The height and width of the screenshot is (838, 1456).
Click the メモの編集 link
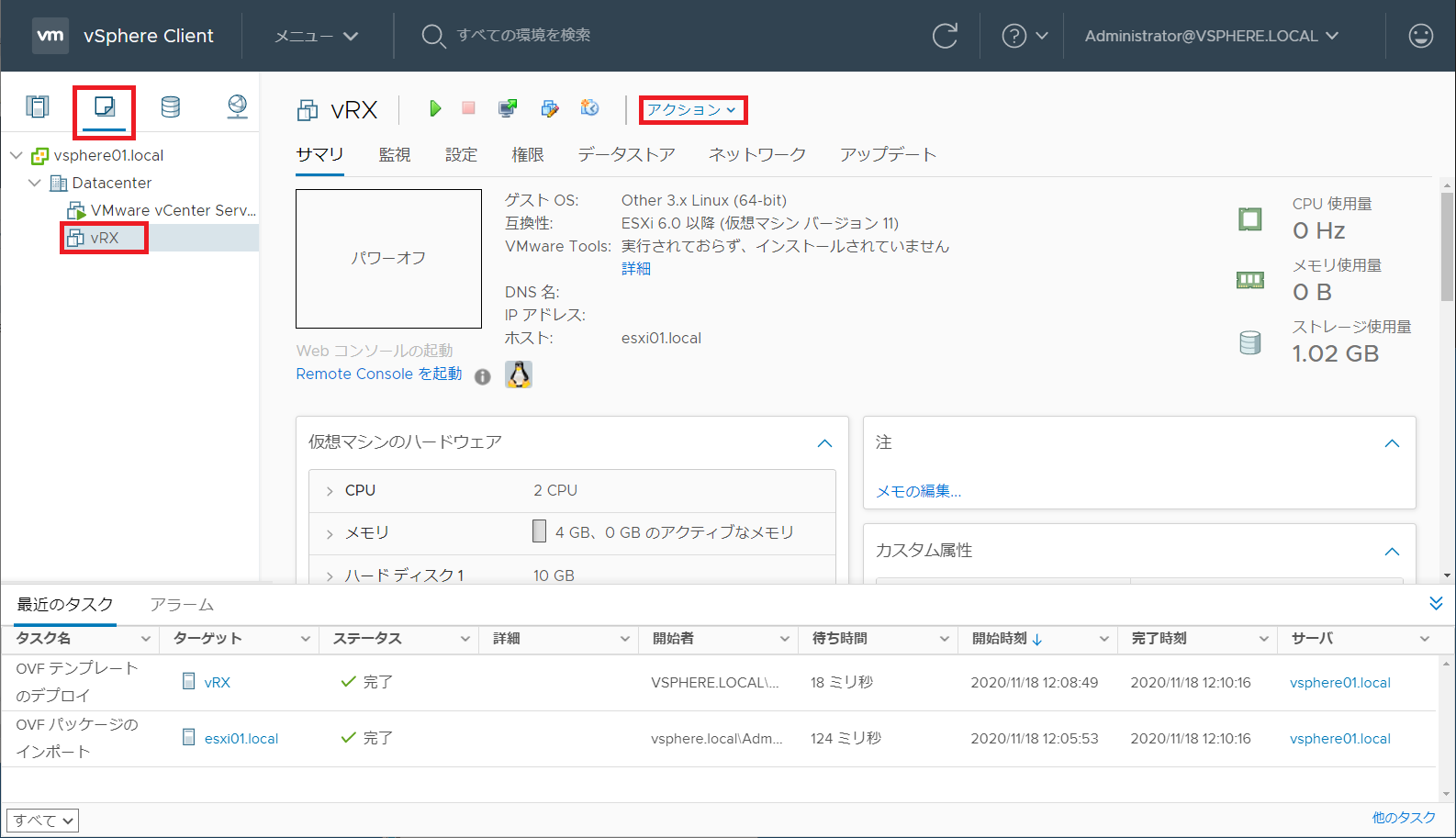pos(918,491)
